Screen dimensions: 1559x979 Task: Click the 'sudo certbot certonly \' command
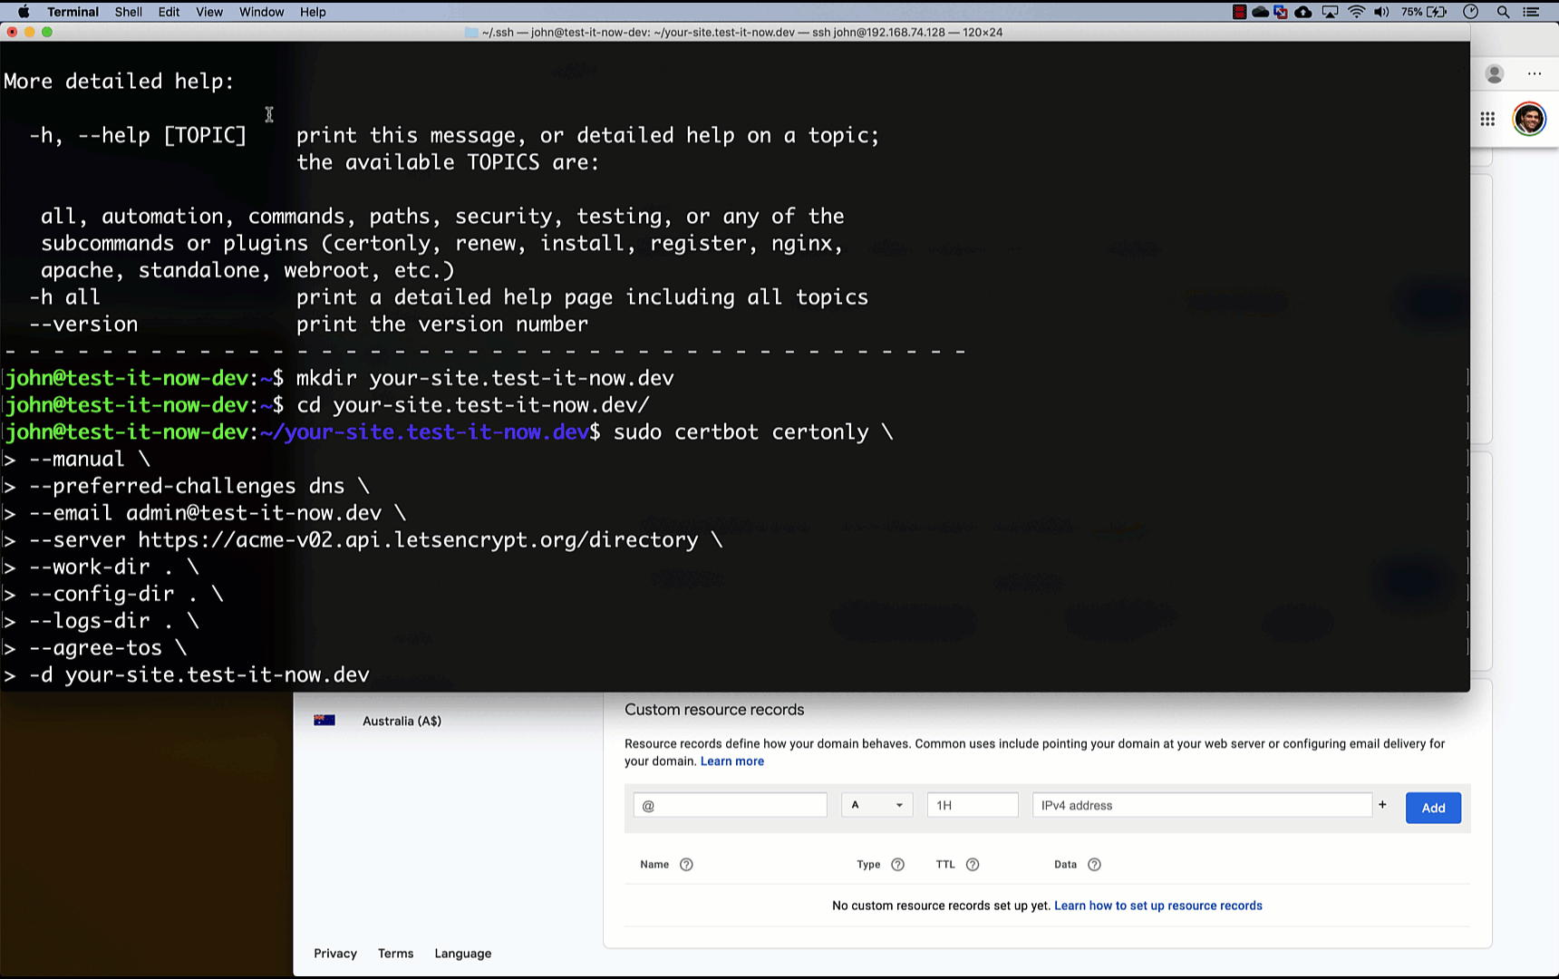pos(753,432)
